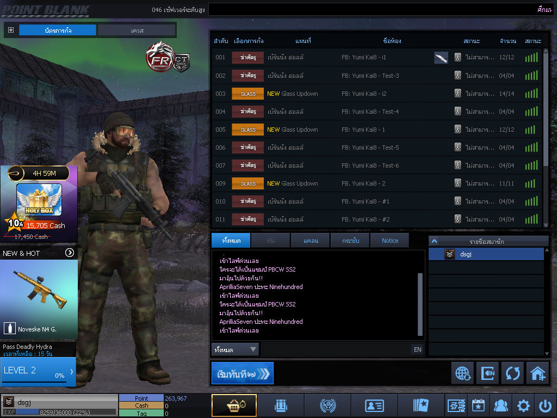Expand the LEVEL 2 pass arrow
This screenshot has height=418, width=557.
[72, 371]
